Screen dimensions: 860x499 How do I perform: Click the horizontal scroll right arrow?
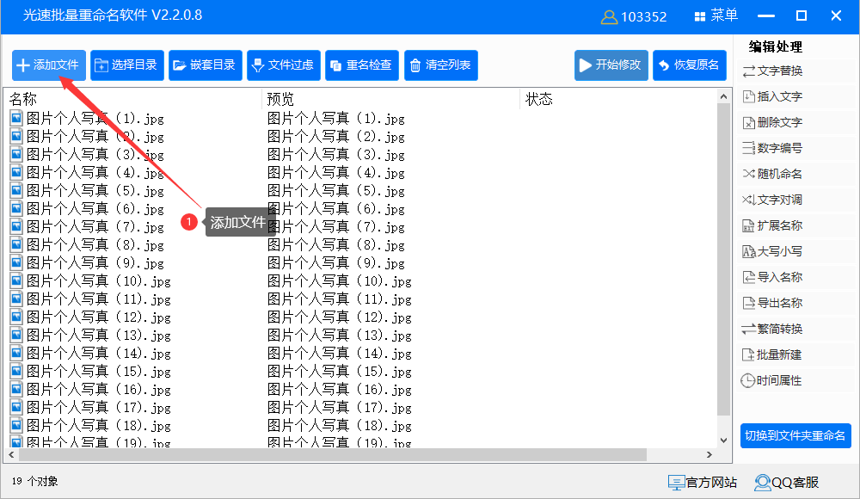pos(709,454)
